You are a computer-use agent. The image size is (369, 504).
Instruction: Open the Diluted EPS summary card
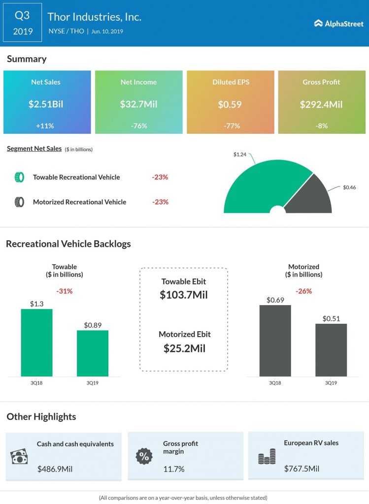(x=231, y=102)
